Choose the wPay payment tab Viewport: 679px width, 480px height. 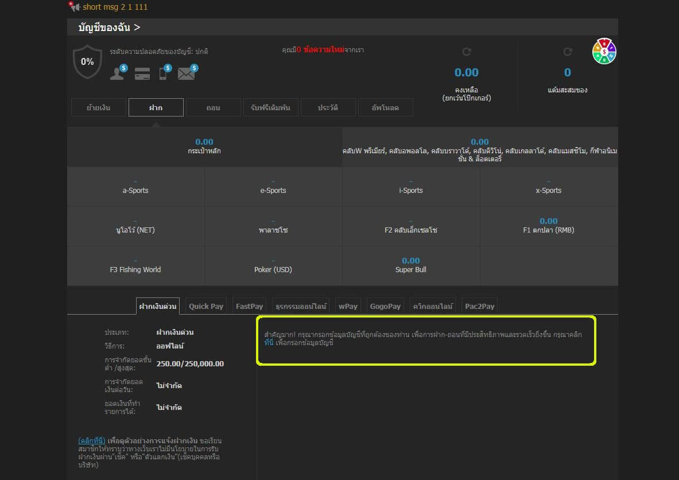(x=348, y=306)
